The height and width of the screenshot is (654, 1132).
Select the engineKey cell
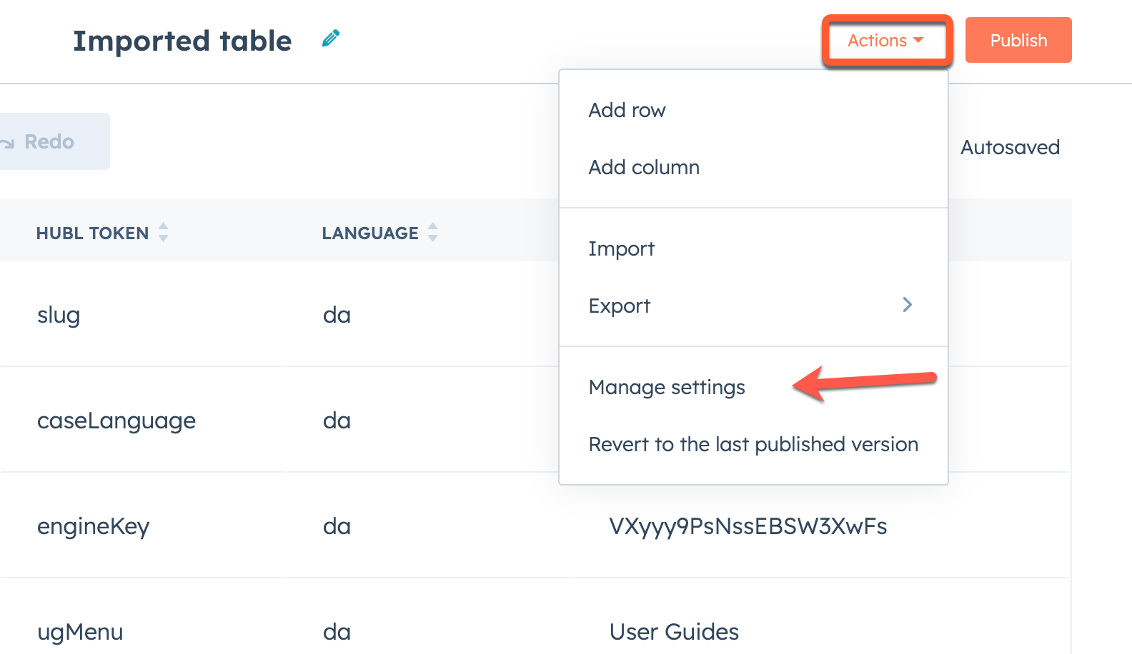143,525
